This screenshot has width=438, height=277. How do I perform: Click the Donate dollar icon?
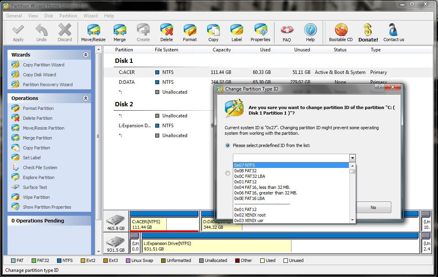368,30
